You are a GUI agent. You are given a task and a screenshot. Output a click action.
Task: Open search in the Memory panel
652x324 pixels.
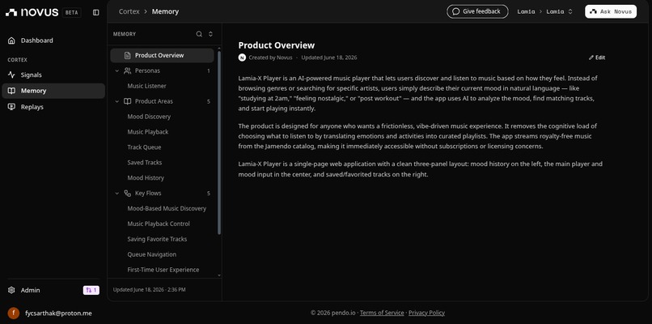199,34
